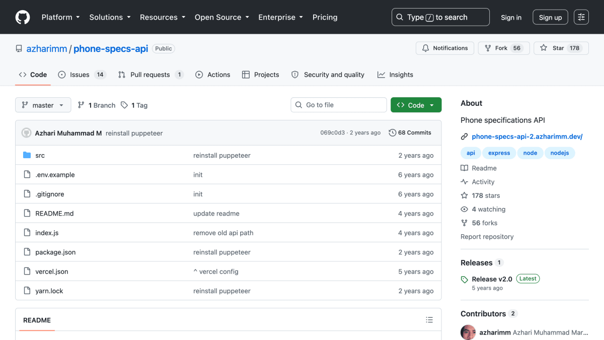Image resolution: width=604 pixels, height=340 pixels.
Task: Click '^ vercel config' commit message
Action: pos(216,271)
